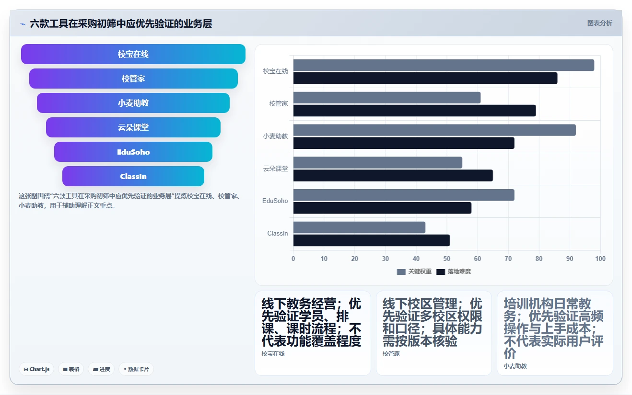This screenshot has height=395, width=632.
Task: Click the x-axis tick 100
Action: pos(600,259)
